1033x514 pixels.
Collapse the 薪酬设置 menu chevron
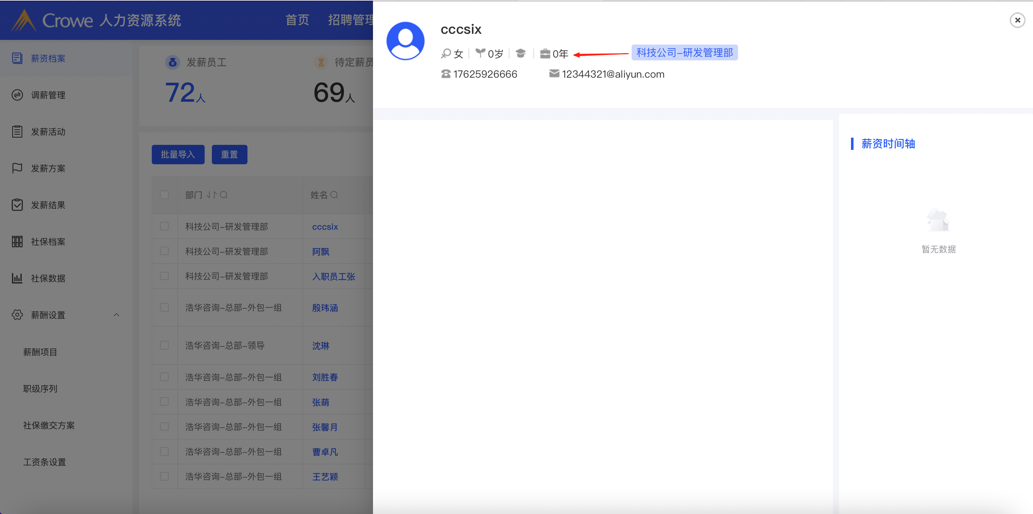(x=116, y=315)
